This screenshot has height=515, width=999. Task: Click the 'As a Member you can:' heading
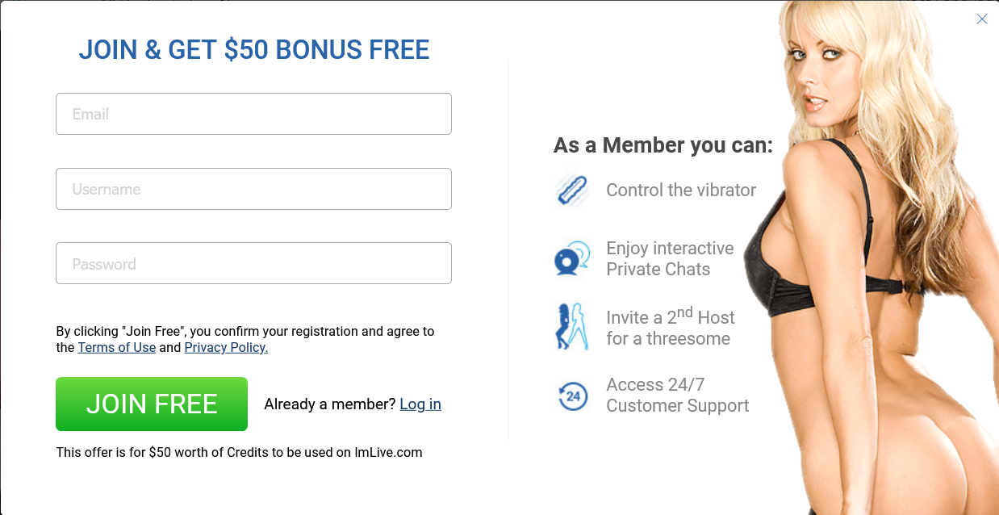[x=663, y=145]
